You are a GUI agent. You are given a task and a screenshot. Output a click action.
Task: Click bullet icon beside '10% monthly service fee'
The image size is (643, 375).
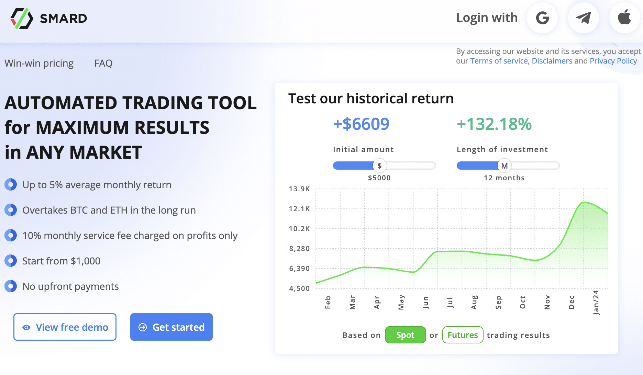click(11, 235)
